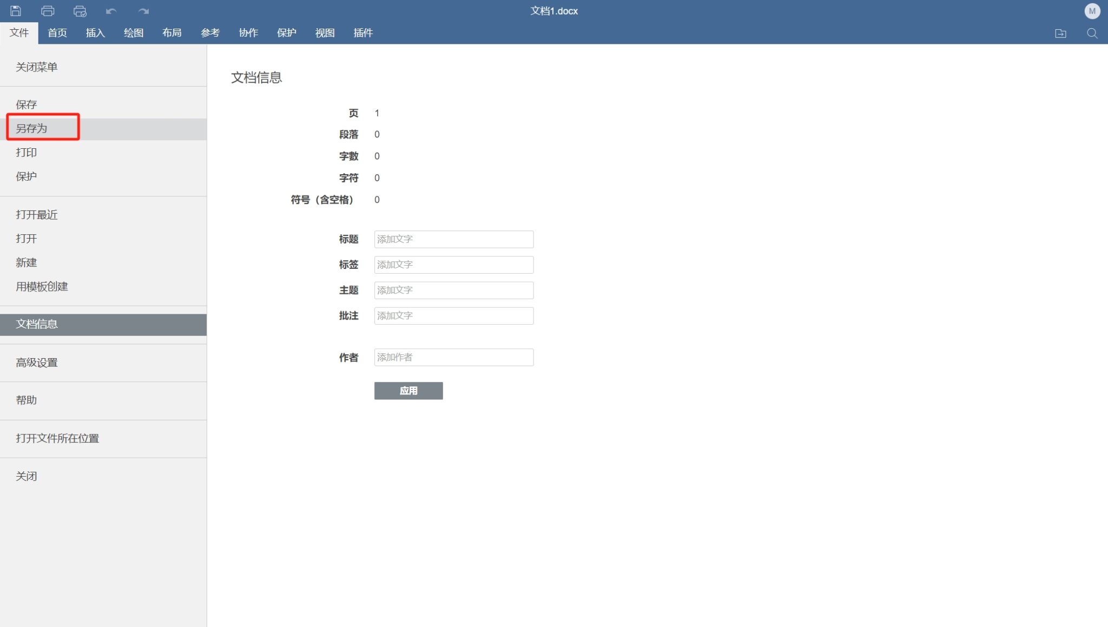Switch to the 插件 tab
This screenshot has height=627, width=1108.
(362, 32)
